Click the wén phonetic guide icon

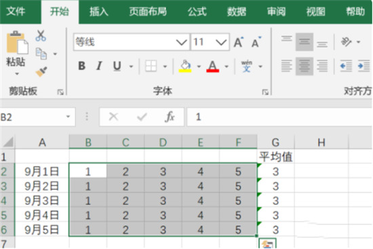tap(247, 66)
